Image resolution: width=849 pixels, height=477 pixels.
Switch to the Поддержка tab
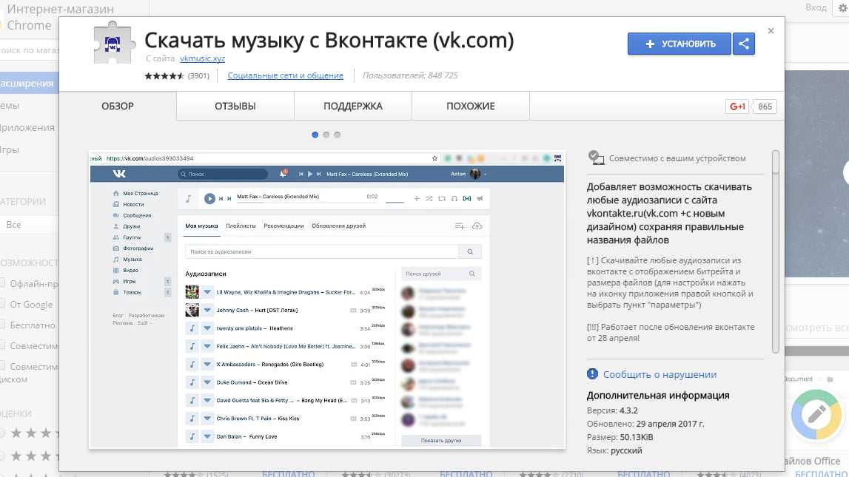pos(353,106)
